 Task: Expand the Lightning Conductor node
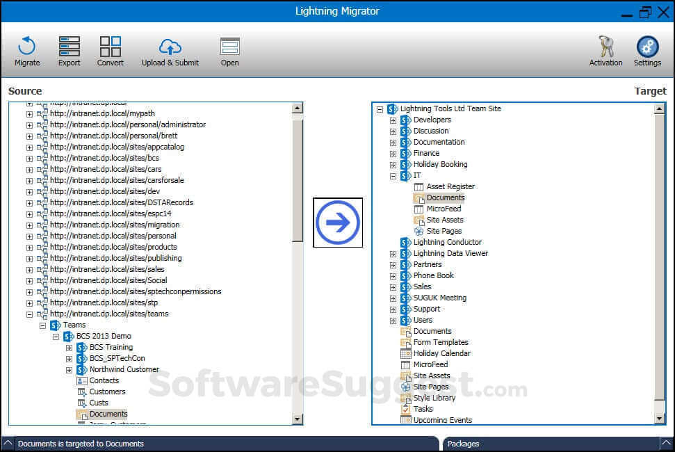[x=393, y=242]
